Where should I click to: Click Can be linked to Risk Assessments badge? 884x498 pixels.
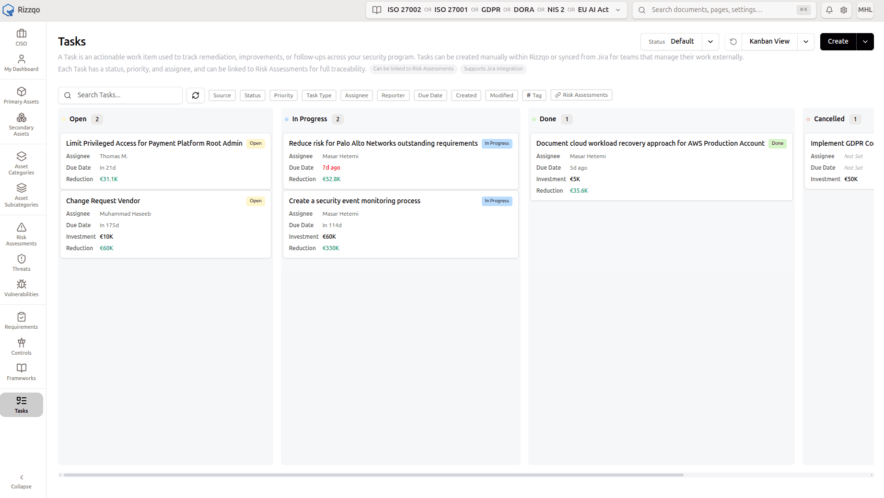[413, 69]
